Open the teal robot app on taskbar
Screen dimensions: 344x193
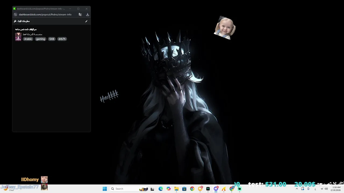pyautogui.click(x=239, y=189)
